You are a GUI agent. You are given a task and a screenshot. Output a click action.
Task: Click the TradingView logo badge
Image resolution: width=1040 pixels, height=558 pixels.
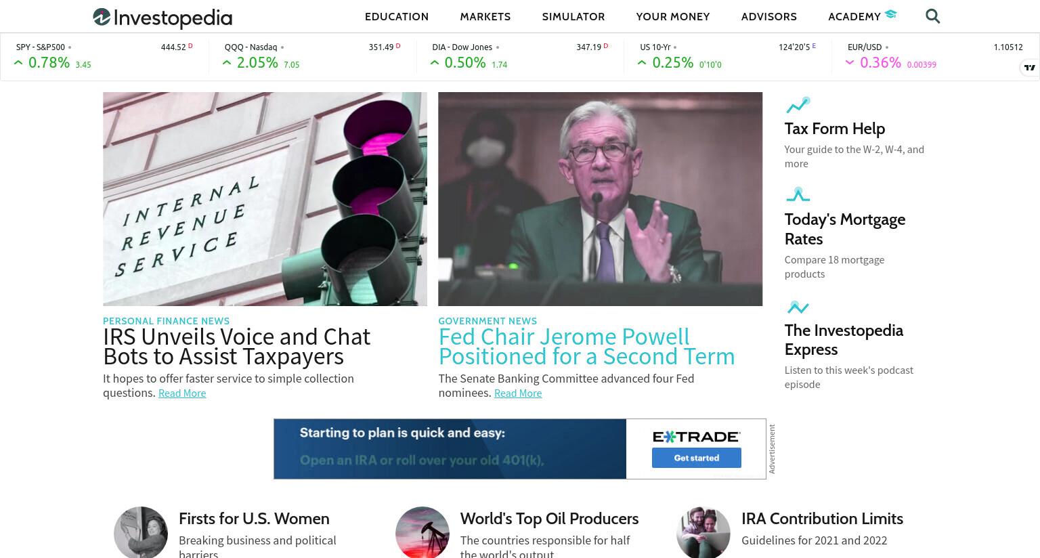click(1029, 67)
